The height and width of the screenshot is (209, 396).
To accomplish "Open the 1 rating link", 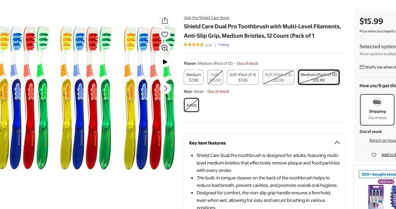I will tap(223, 45).
